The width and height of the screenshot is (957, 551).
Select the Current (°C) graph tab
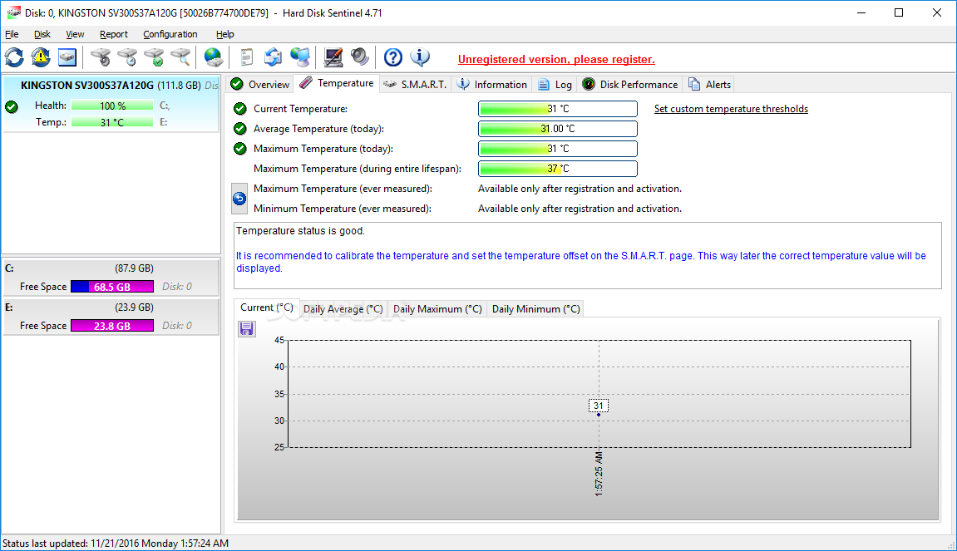tap(267, 307)
